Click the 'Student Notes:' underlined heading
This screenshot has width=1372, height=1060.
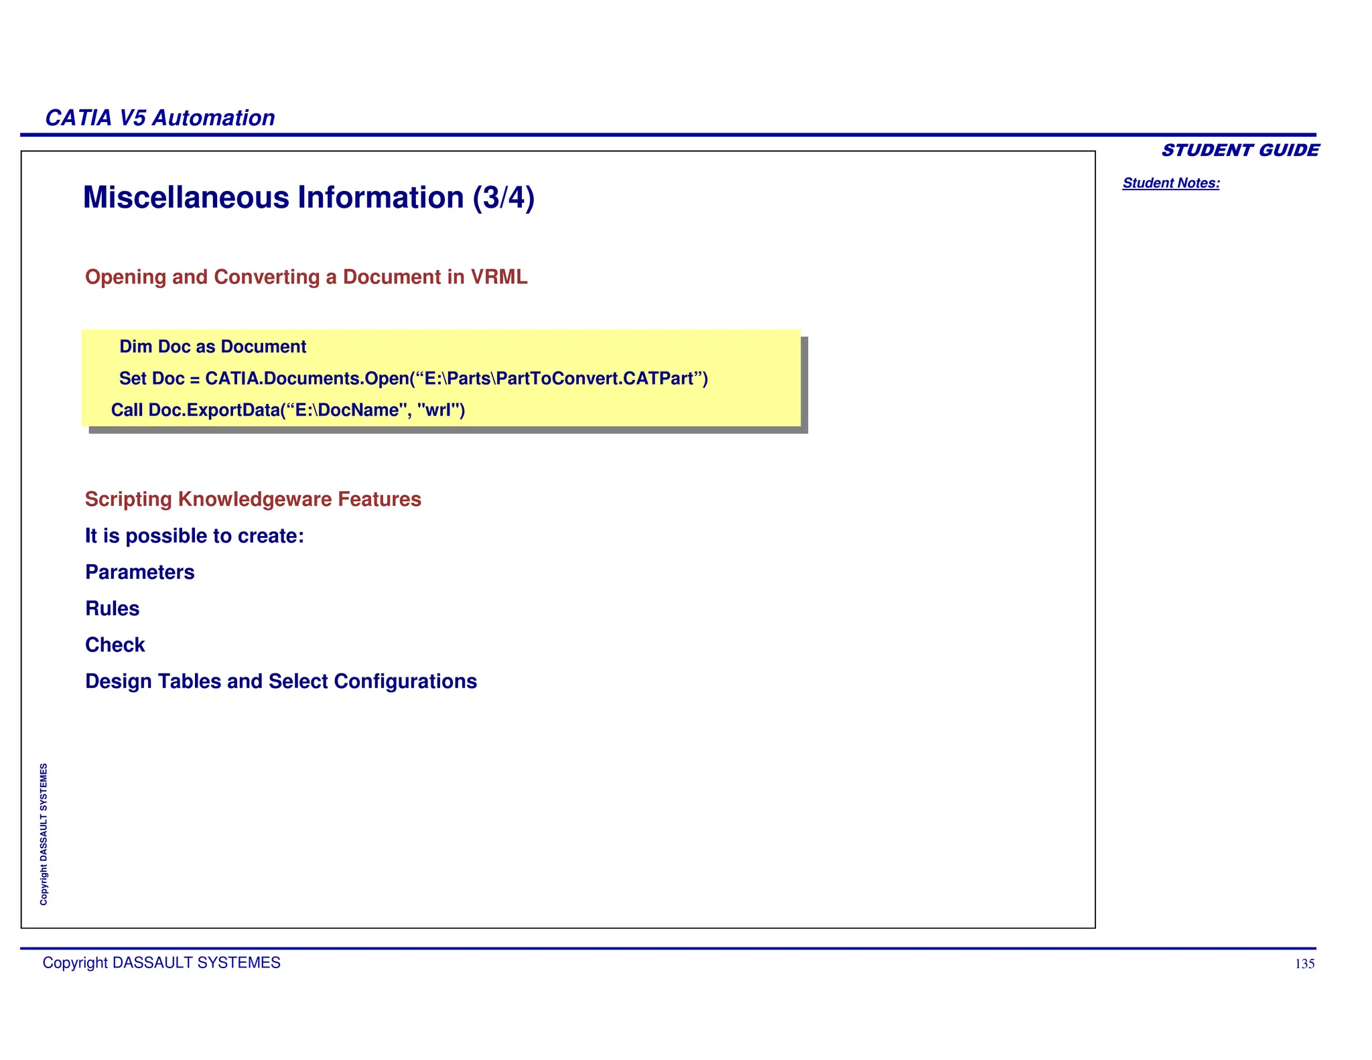(1171, 183)
